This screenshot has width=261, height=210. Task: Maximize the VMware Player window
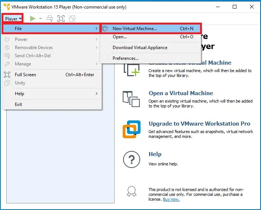coord(235,7)
